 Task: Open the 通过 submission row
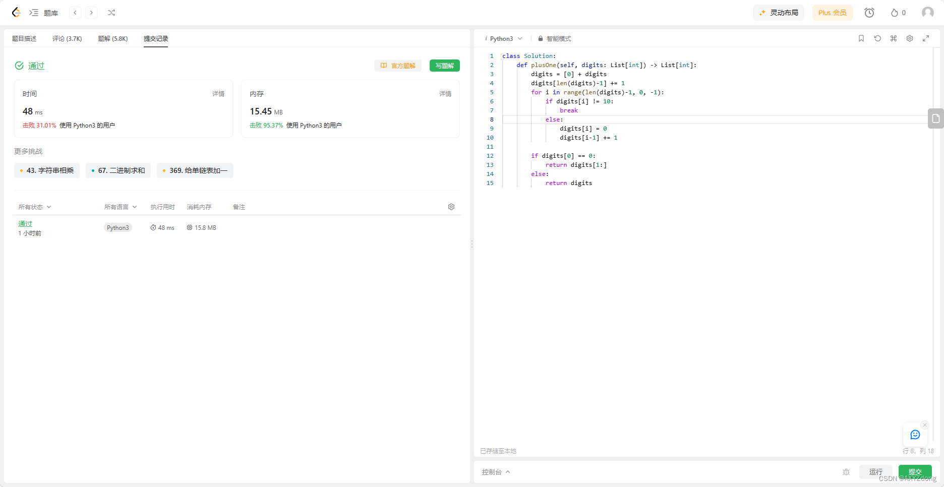237,228
